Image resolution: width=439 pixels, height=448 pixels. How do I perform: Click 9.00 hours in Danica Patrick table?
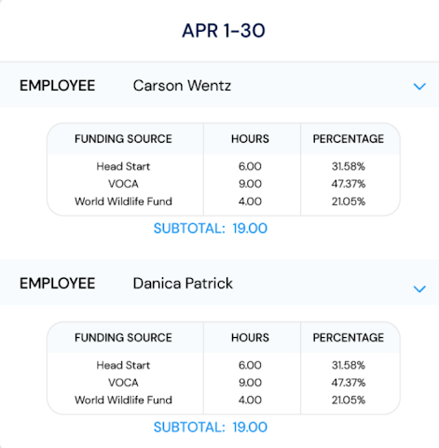click(250, 383)
